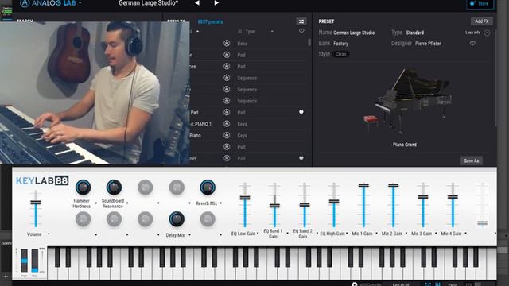509x286 pixels.
Task: Click the Mic 2 Gain fader
Action: [394, 185]
